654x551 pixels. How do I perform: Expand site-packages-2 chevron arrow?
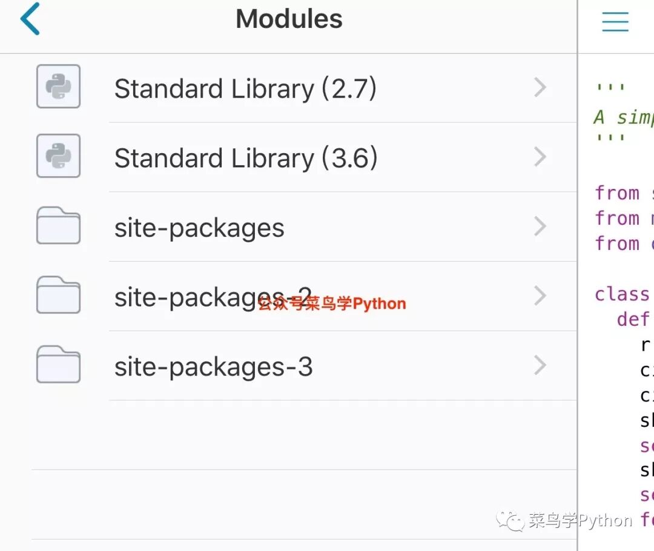tap(540, 295)
